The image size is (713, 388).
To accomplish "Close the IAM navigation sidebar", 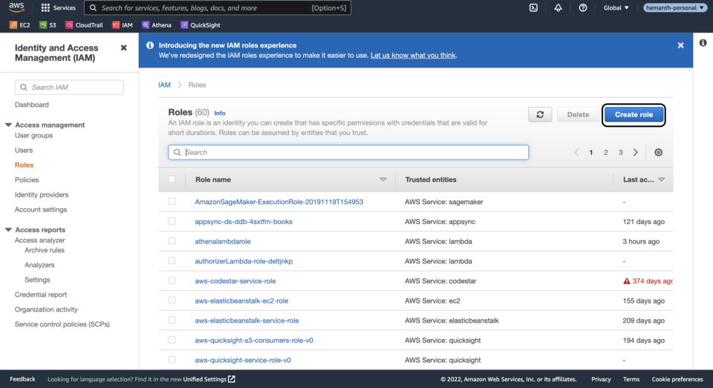I will 124,47.
